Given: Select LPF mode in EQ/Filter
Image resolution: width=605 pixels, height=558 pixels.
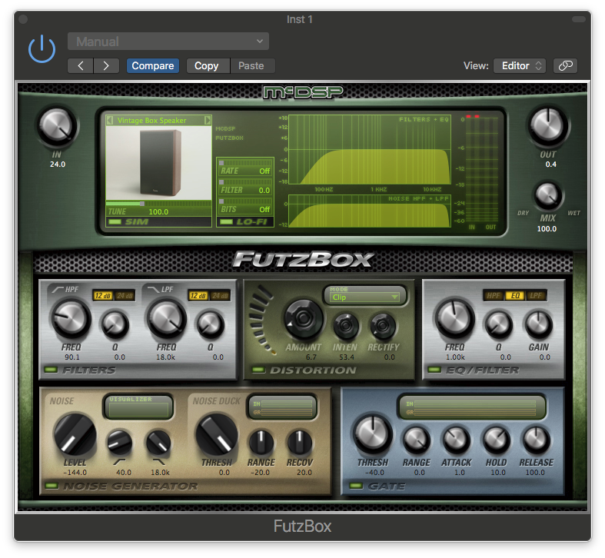Looking at the screenshot, I should coord(536,296).
